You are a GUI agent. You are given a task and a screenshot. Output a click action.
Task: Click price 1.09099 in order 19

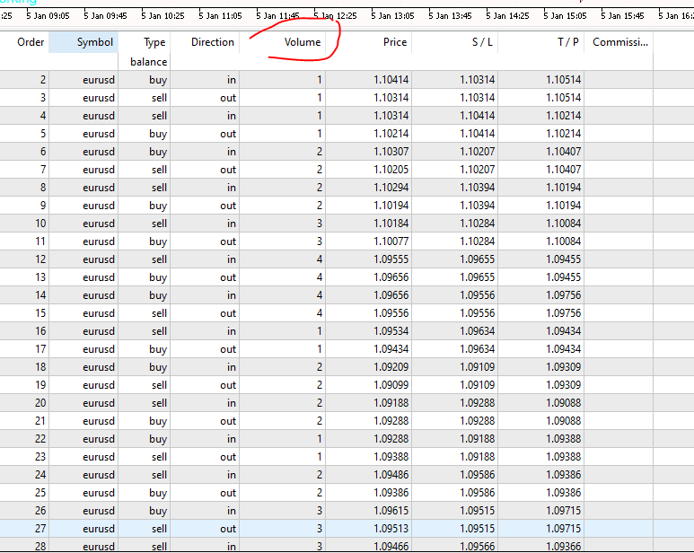point(391,385)
